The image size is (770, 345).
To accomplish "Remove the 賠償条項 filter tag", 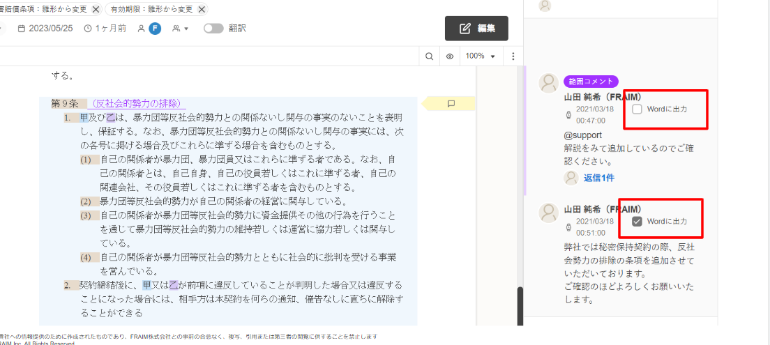I will tap(96, 9).
